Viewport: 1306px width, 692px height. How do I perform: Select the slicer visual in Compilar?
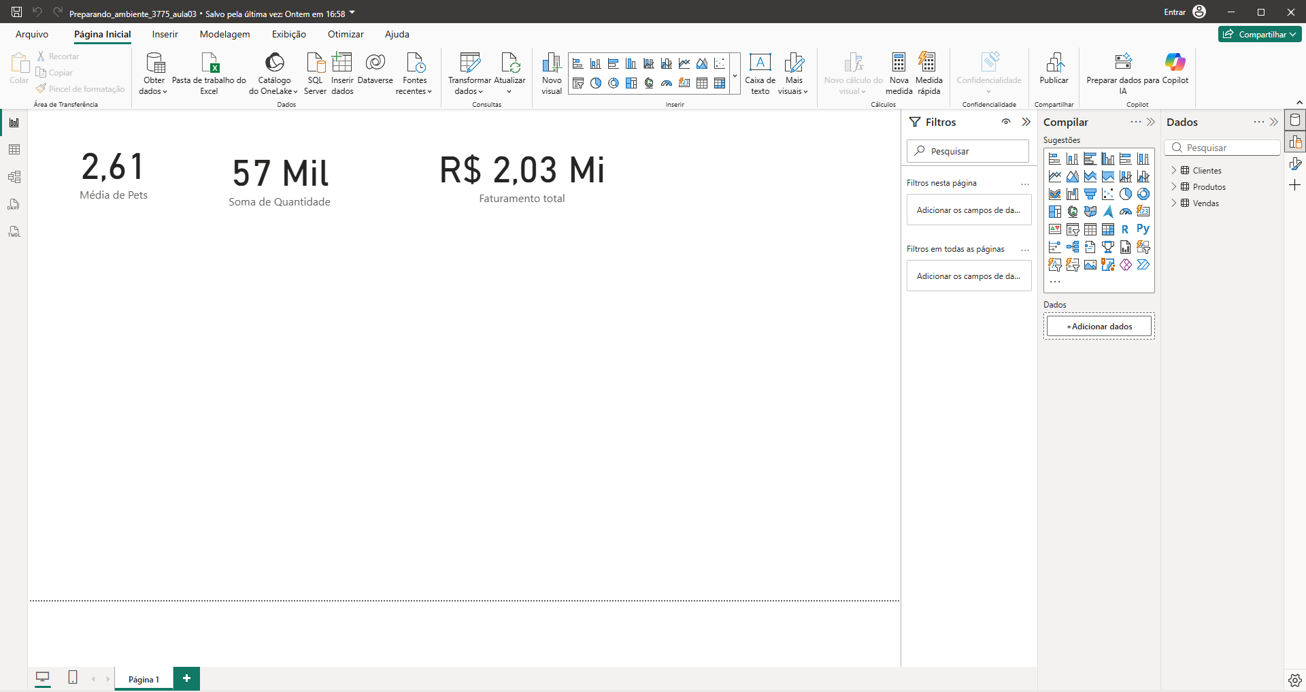(1072, 229)
